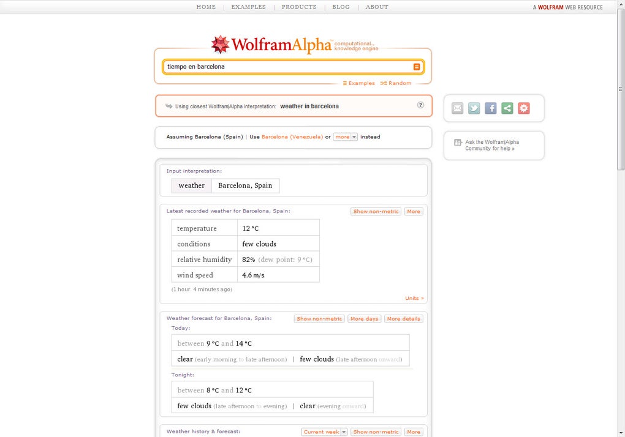
Task: Open the PRODUCTS menu item
Action: click(299, 7)
